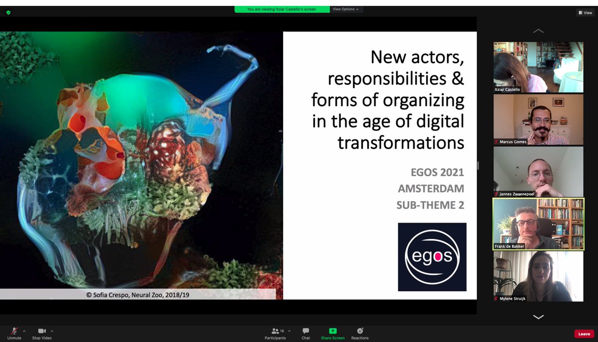
Task: Open video options chevron beside Stop Video
Action: pyautogui.click(x=52, y=331)
